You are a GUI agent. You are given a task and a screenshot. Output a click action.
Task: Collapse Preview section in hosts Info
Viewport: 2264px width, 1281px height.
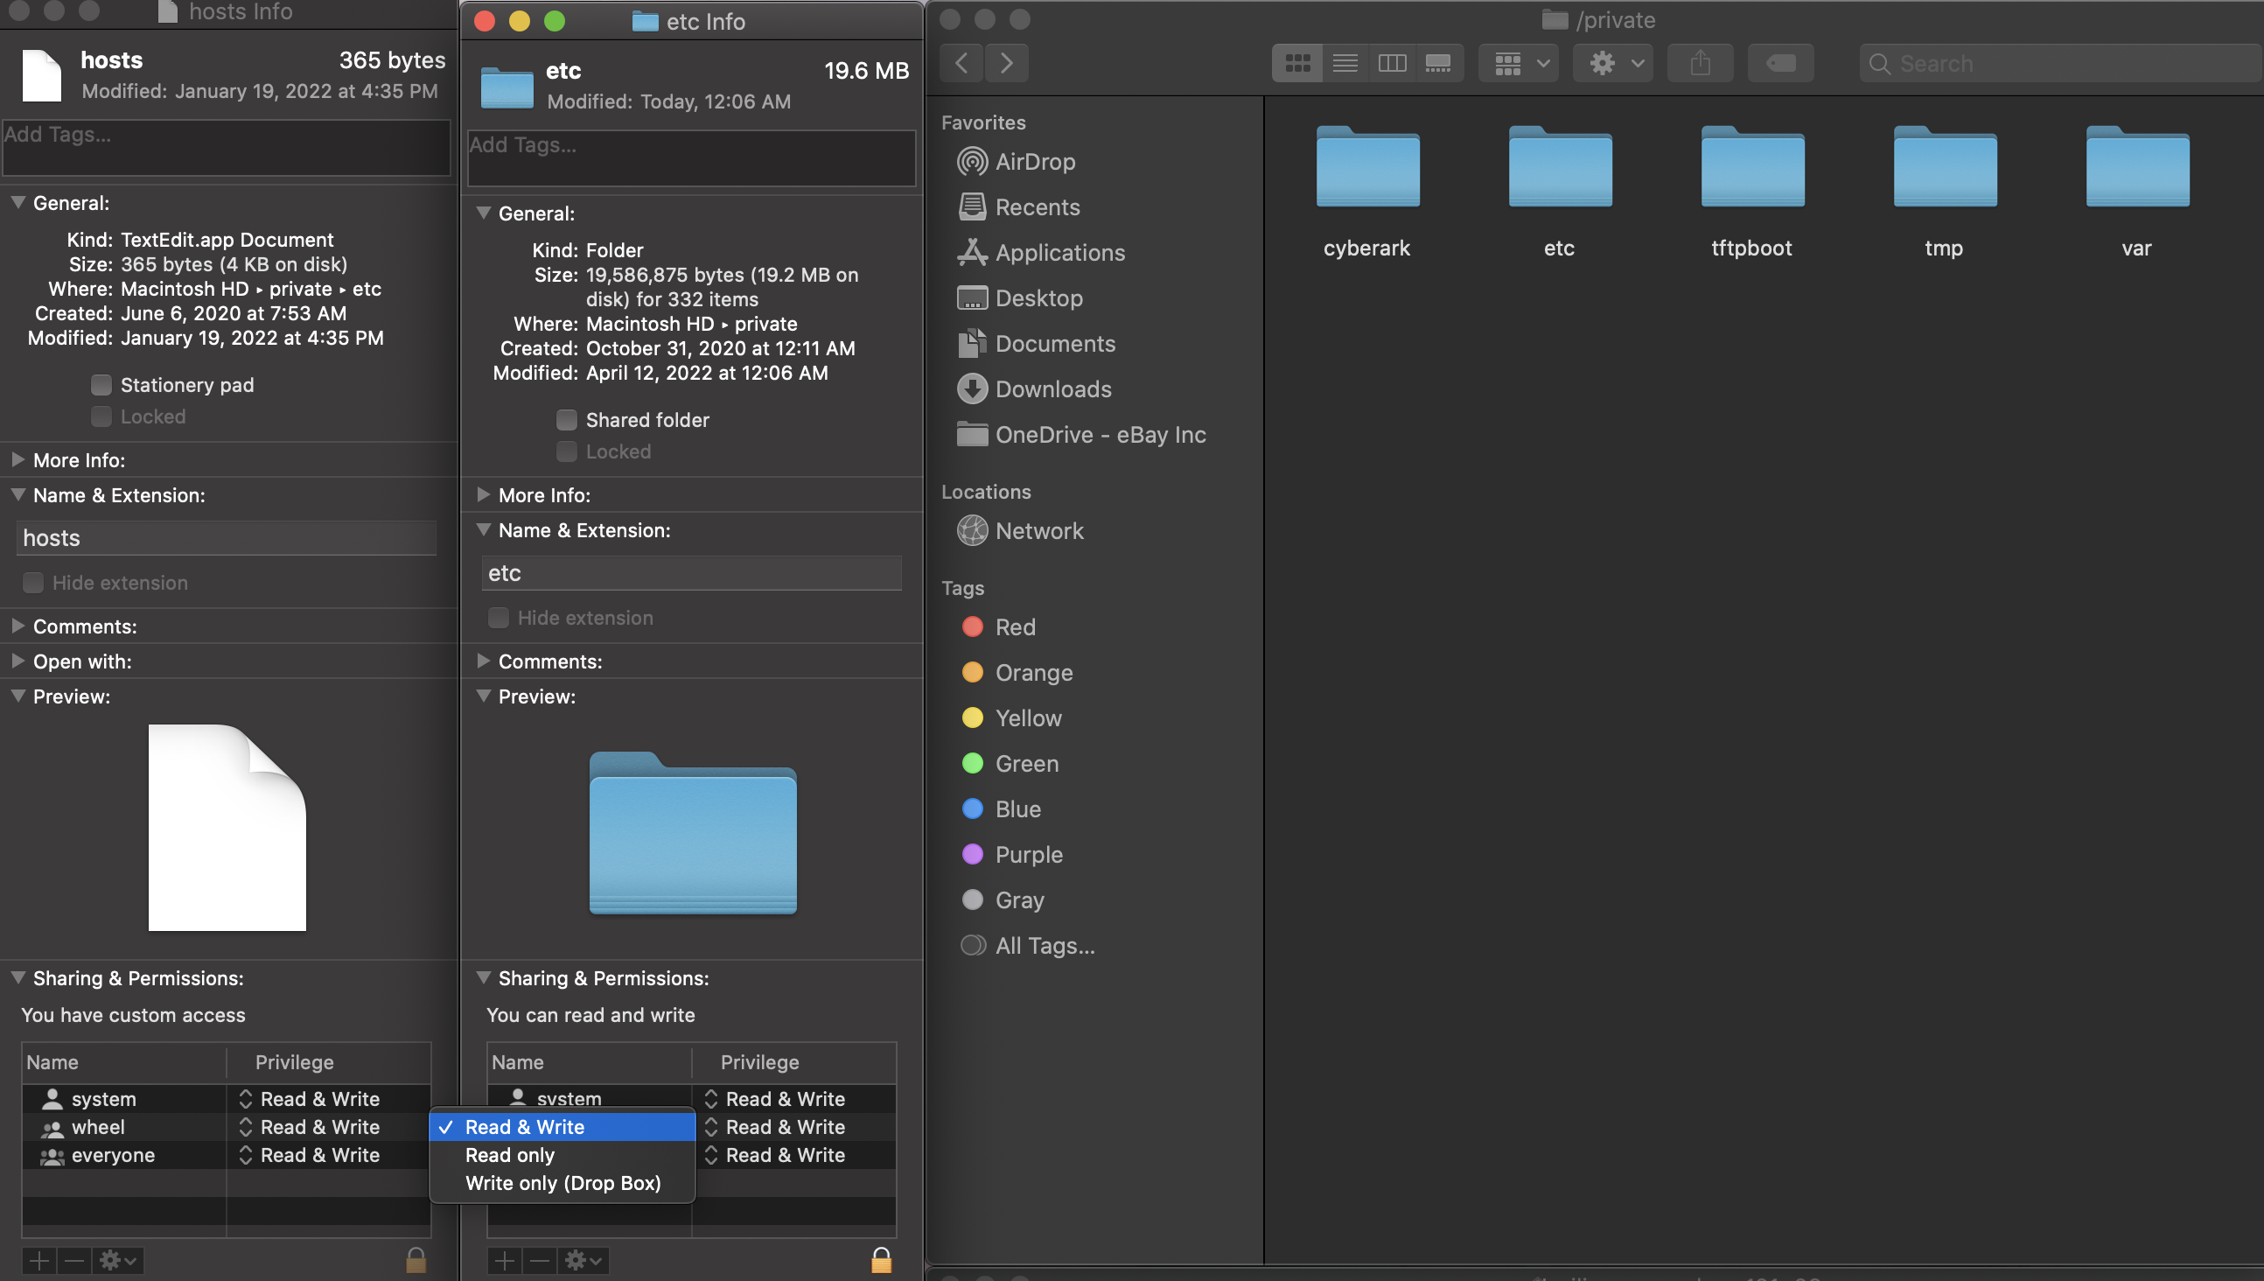[17, 696]
